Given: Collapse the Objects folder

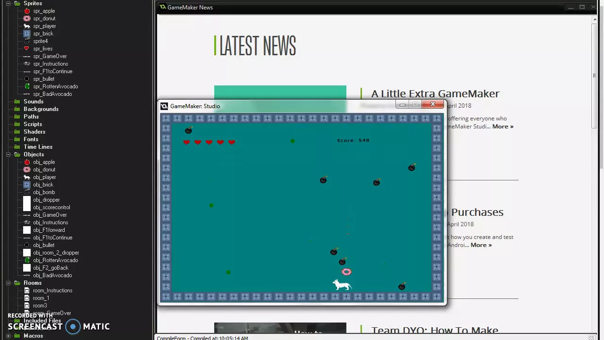Looking at the screenshot, I should tap(8, 154).
